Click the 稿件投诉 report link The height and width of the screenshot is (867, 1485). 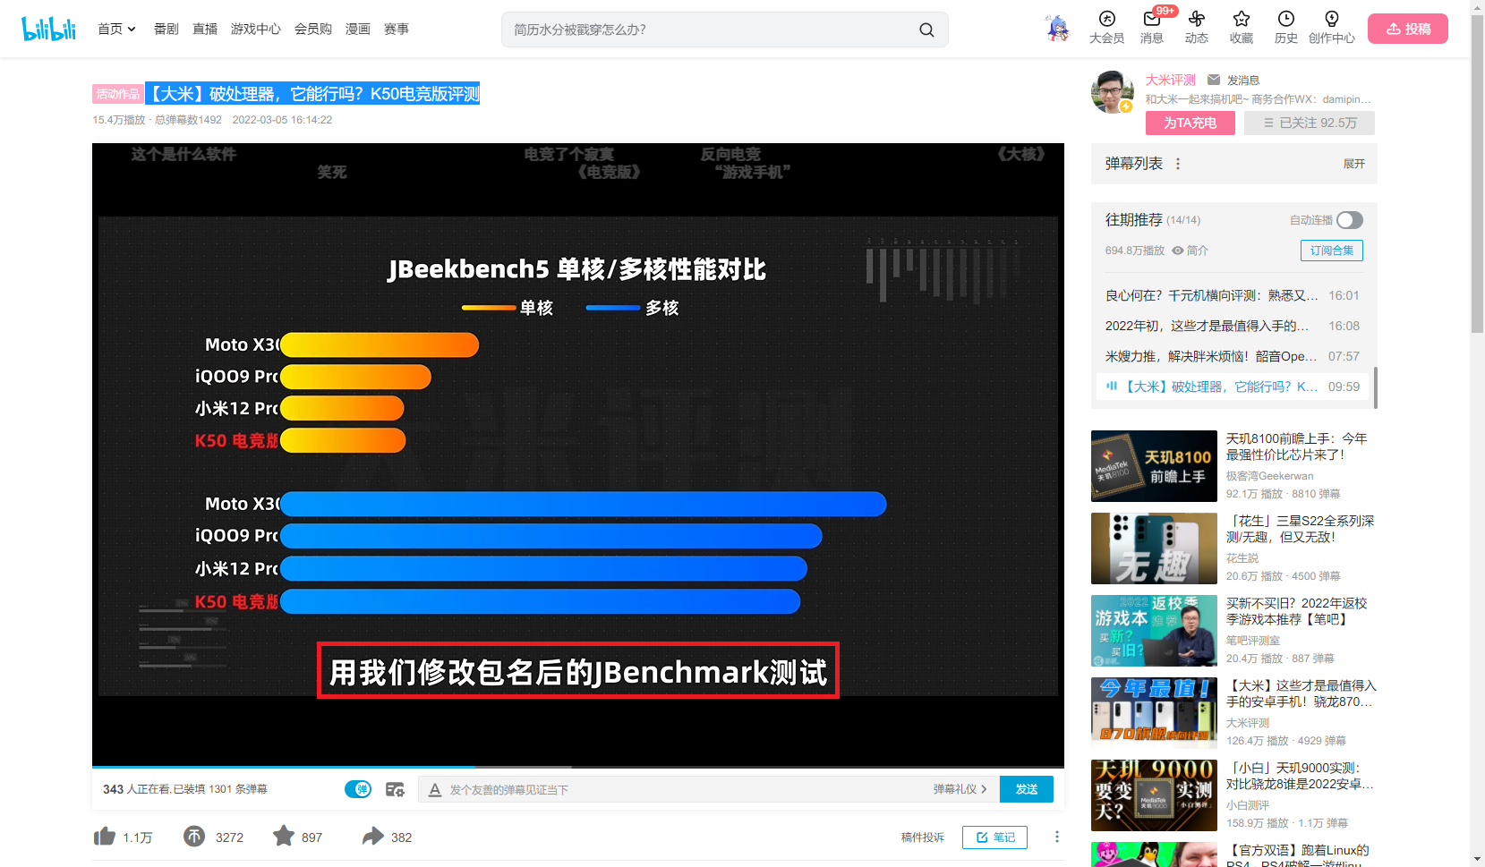923,837
